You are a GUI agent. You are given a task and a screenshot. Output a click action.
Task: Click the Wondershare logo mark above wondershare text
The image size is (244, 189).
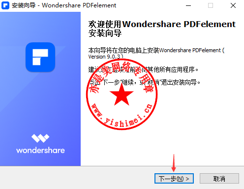(x=40, y=138)
